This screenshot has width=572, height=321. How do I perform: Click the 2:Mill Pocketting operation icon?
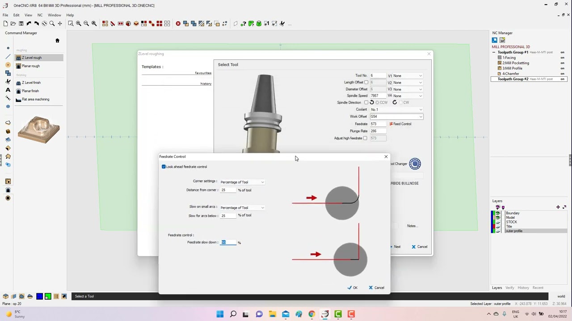(x=500, y=63)
